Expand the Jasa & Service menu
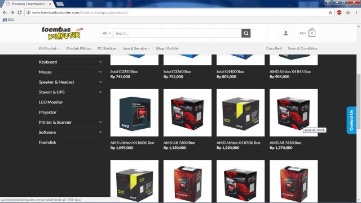Screen dimensions: 361x203 pos(136,48)
